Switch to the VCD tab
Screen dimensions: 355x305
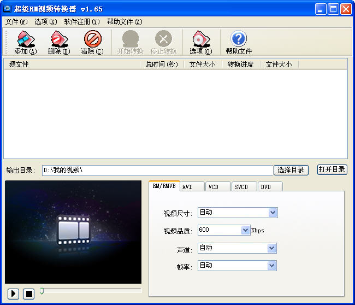tap(218, 187)
